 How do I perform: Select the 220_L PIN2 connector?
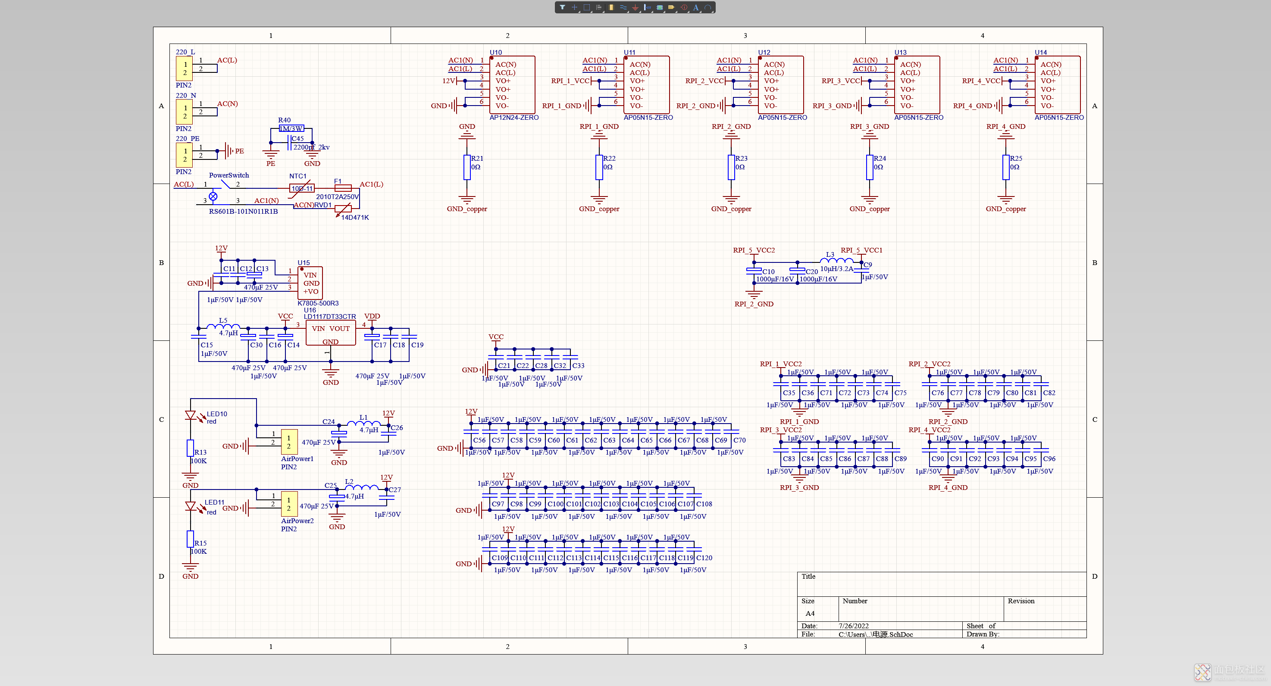click(184, 69)
